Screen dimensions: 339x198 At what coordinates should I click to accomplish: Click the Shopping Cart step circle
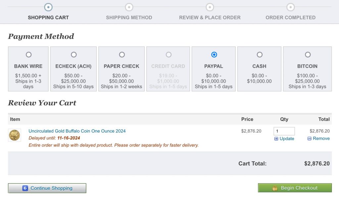[x=48, y=7]
